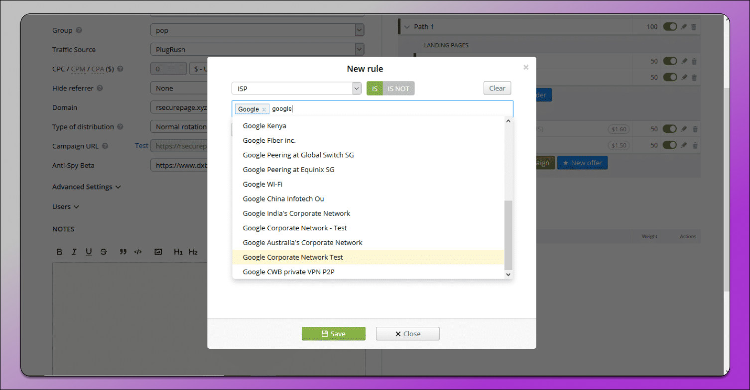This screenshot has height=390, width=750.
Task: Open the ISP rule type dropdown
Action: pos(296,89)
